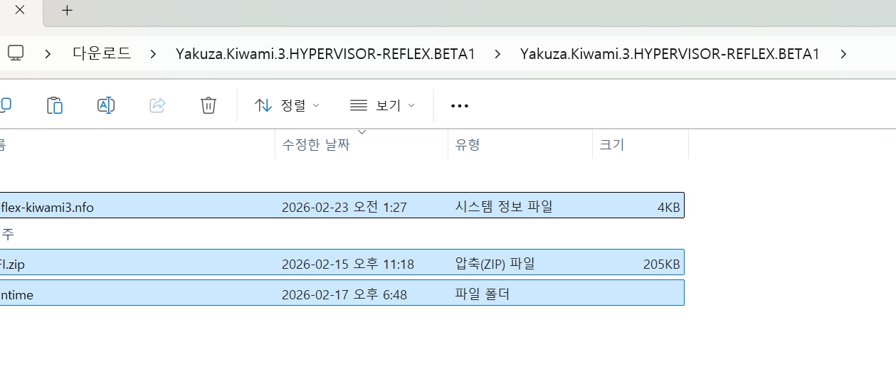Go to the 다운로드 breadcrumb folder
The width and height of the screenshot is (896, 374).
click(x=102, y=53)
